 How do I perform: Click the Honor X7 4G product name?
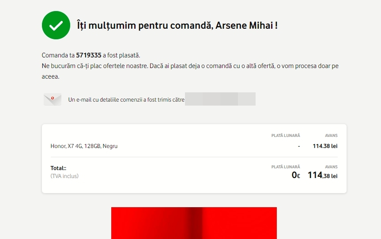click(x=84, y=146)
